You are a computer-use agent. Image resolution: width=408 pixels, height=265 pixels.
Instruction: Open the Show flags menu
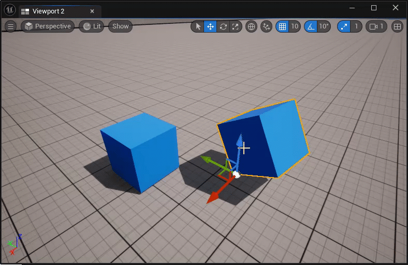tap(121, 26)
